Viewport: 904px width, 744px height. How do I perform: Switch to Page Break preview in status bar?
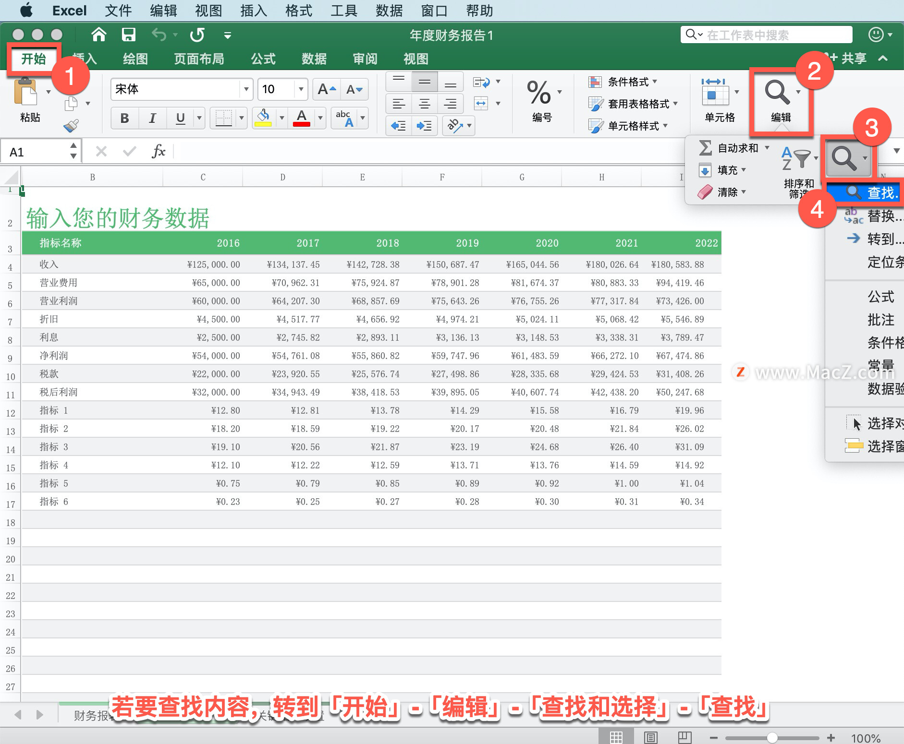click(684, 737)
